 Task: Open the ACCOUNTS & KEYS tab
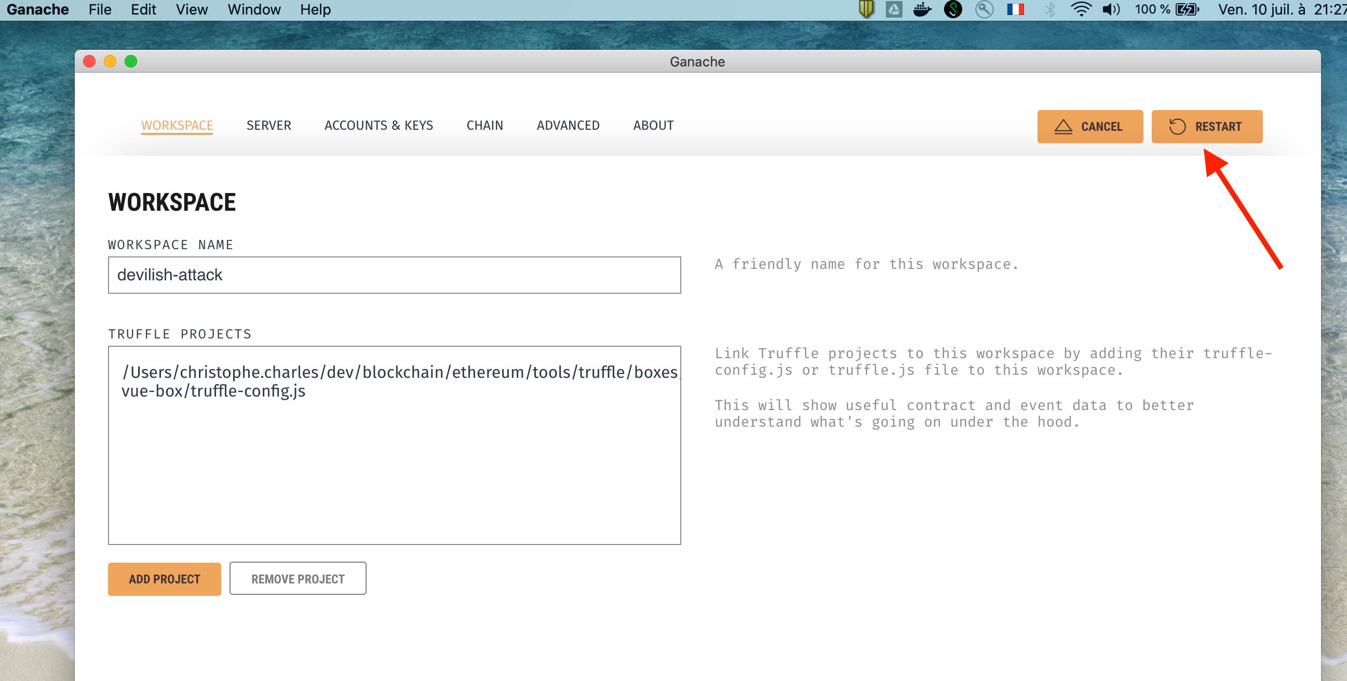coord(379,126)
